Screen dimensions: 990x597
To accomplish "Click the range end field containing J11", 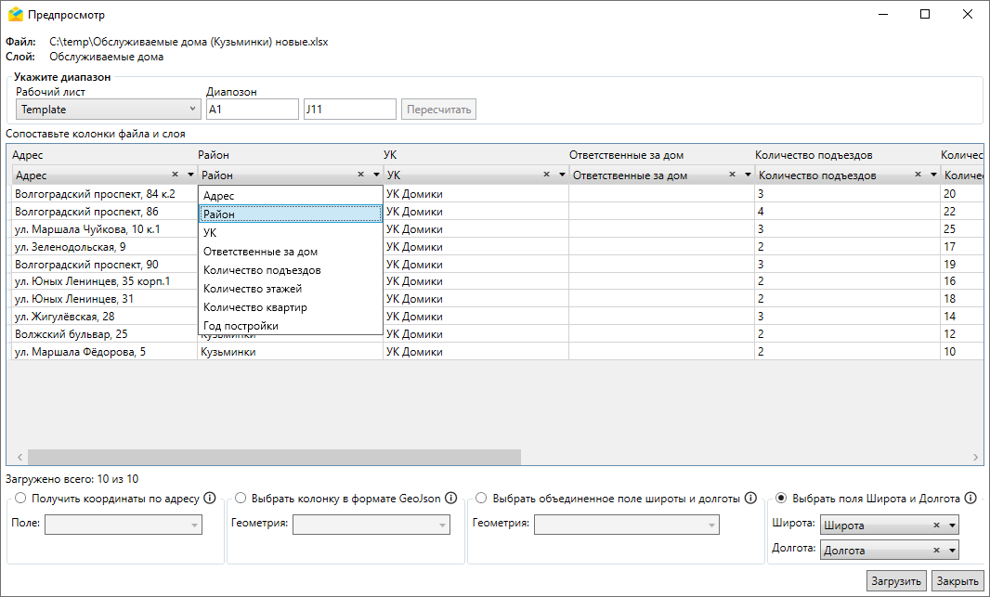I will (349, 110).
